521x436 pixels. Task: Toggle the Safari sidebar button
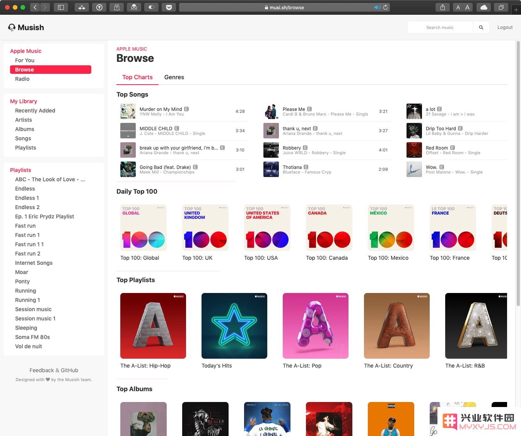click(61, 7)
